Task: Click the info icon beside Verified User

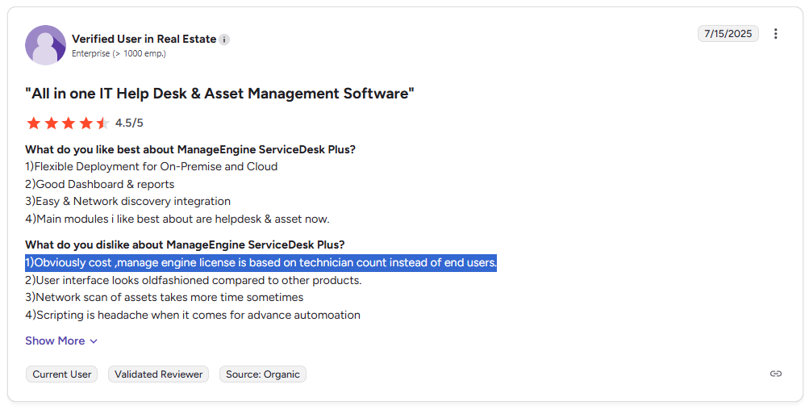Action: tap(224, 40)
